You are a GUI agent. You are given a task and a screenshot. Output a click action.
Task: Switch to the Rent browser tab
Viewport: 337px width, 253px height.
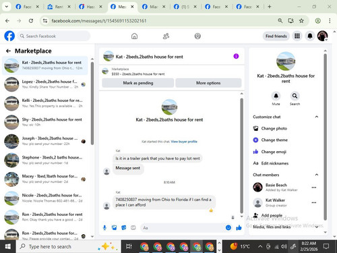click(59, 7)
